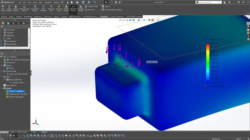Open Apply Material tool

point(9,8)
